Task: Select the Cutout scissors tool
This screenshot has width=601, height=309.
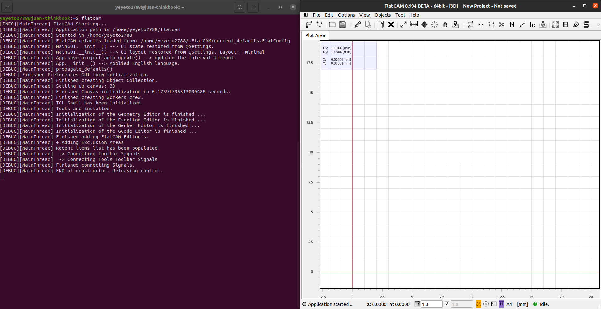Action: pos(502,24)
